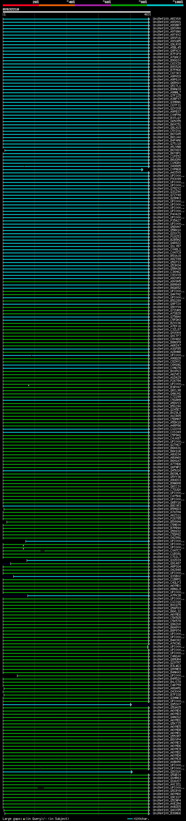Click the Large gaps legend text

pos(36,818)
